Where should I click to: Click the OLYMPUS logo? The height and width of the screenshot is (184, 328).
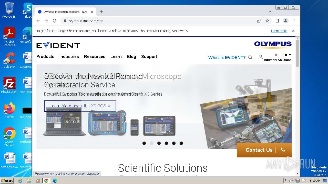[273, 45]
